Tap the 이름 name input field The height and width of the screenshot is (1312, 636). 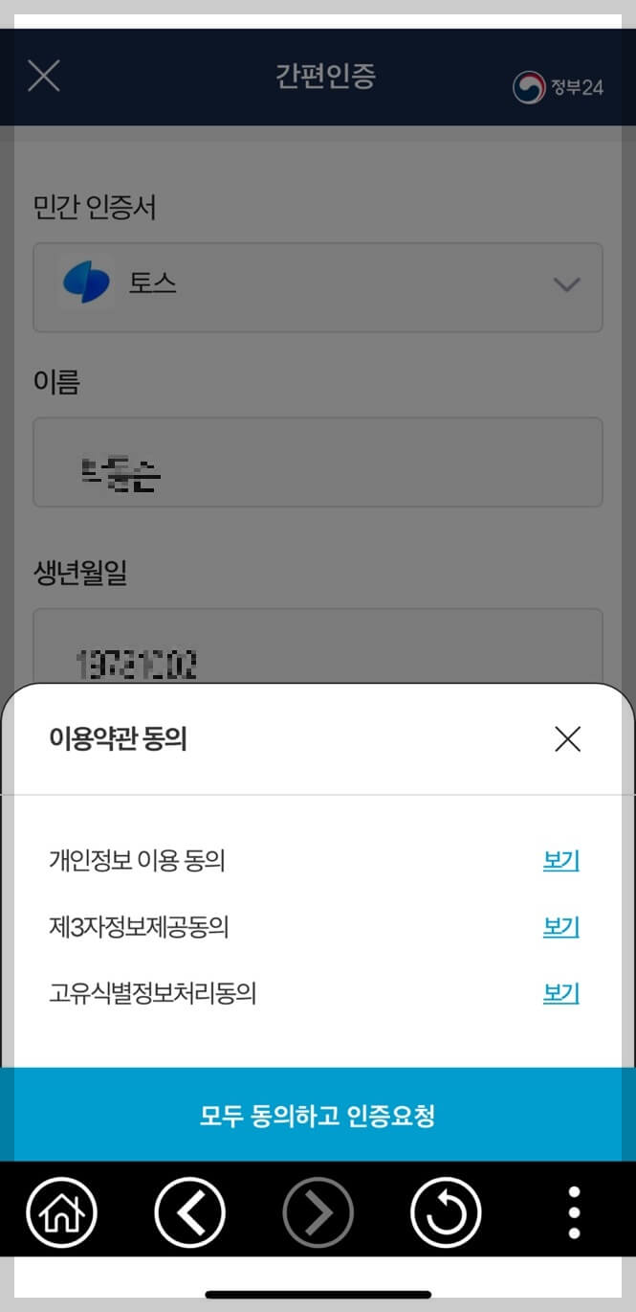[318, 463]
